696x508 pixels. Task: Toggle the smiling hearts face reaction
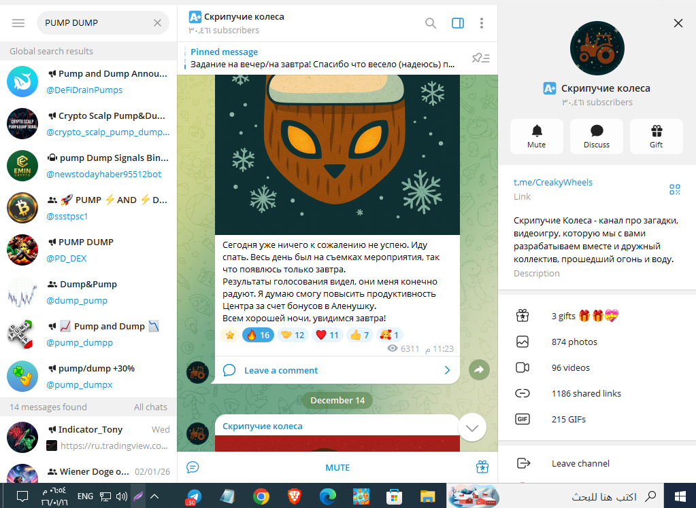pyautogui.click(x=390, y=335)
